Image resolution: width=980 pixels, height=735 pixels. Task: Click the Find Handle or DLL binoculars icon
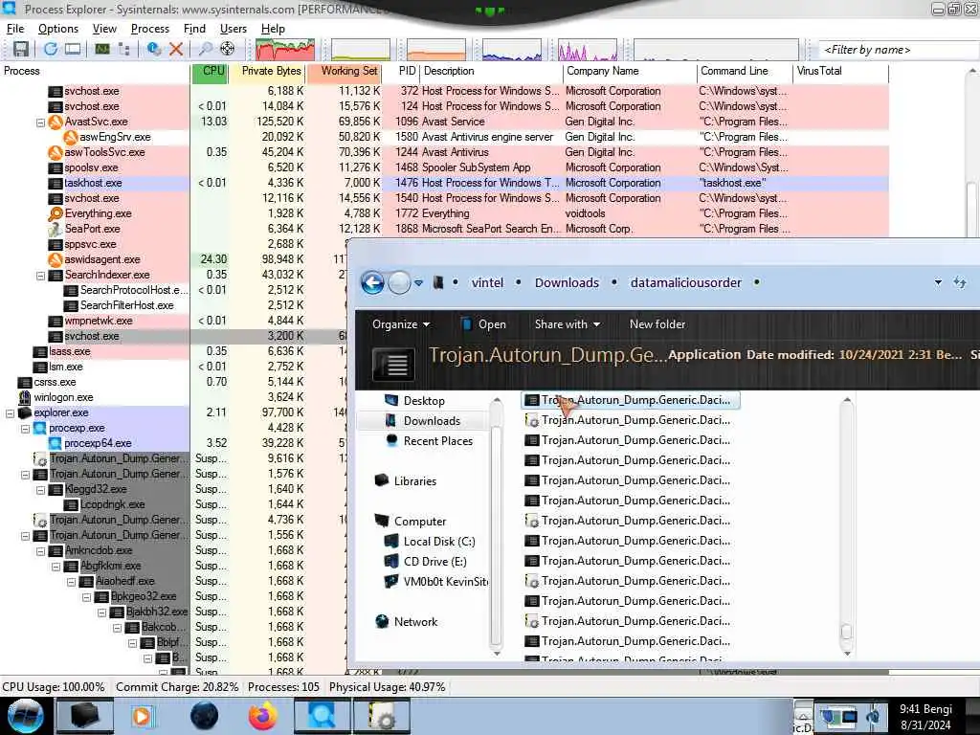pyautogui.click(x=205, y=49)
